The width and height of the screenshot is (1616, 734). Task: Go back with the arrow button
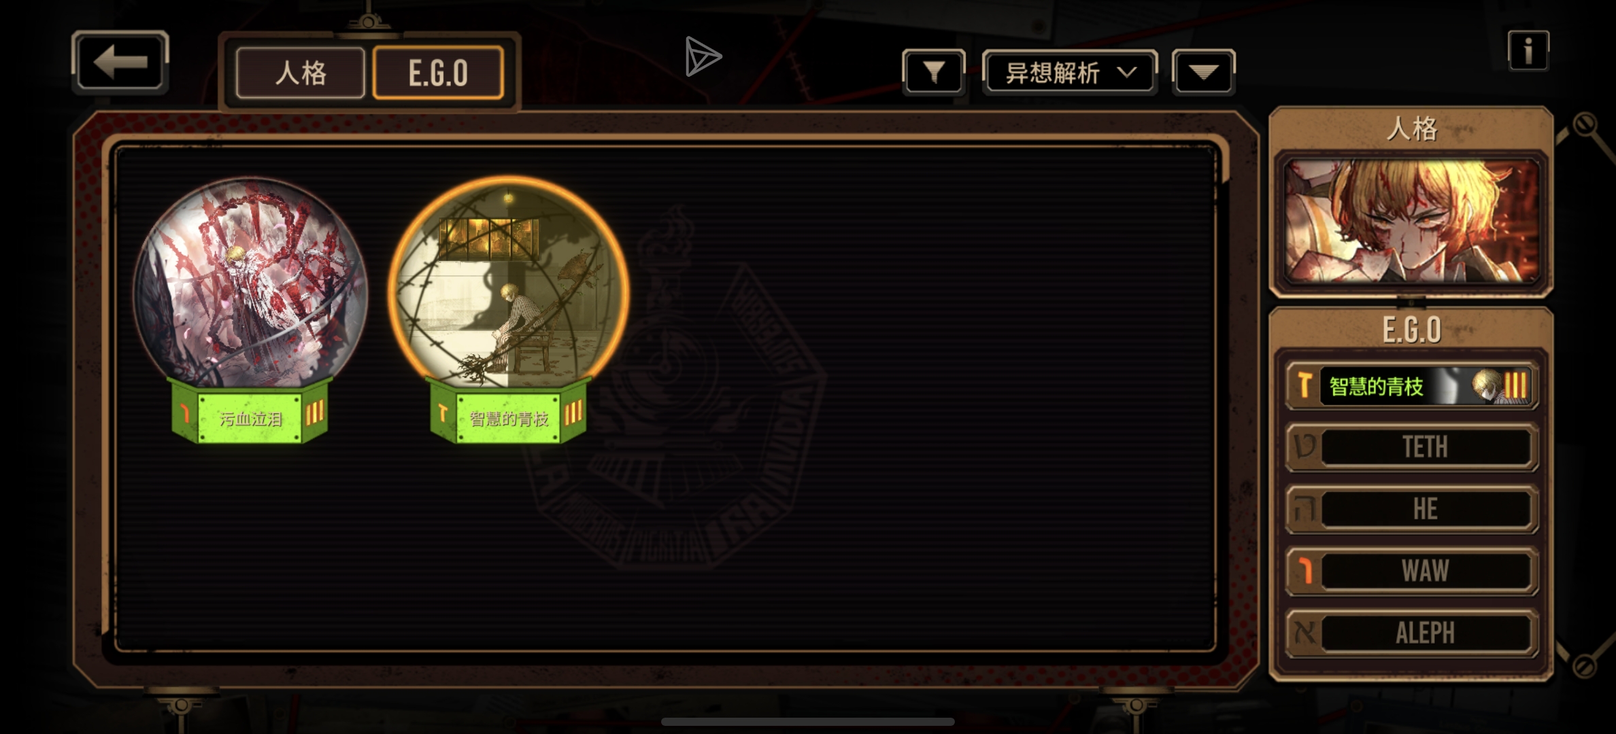tap(120, 62)
